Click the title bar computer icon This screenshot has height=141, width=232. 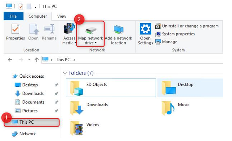coord(9,6)
